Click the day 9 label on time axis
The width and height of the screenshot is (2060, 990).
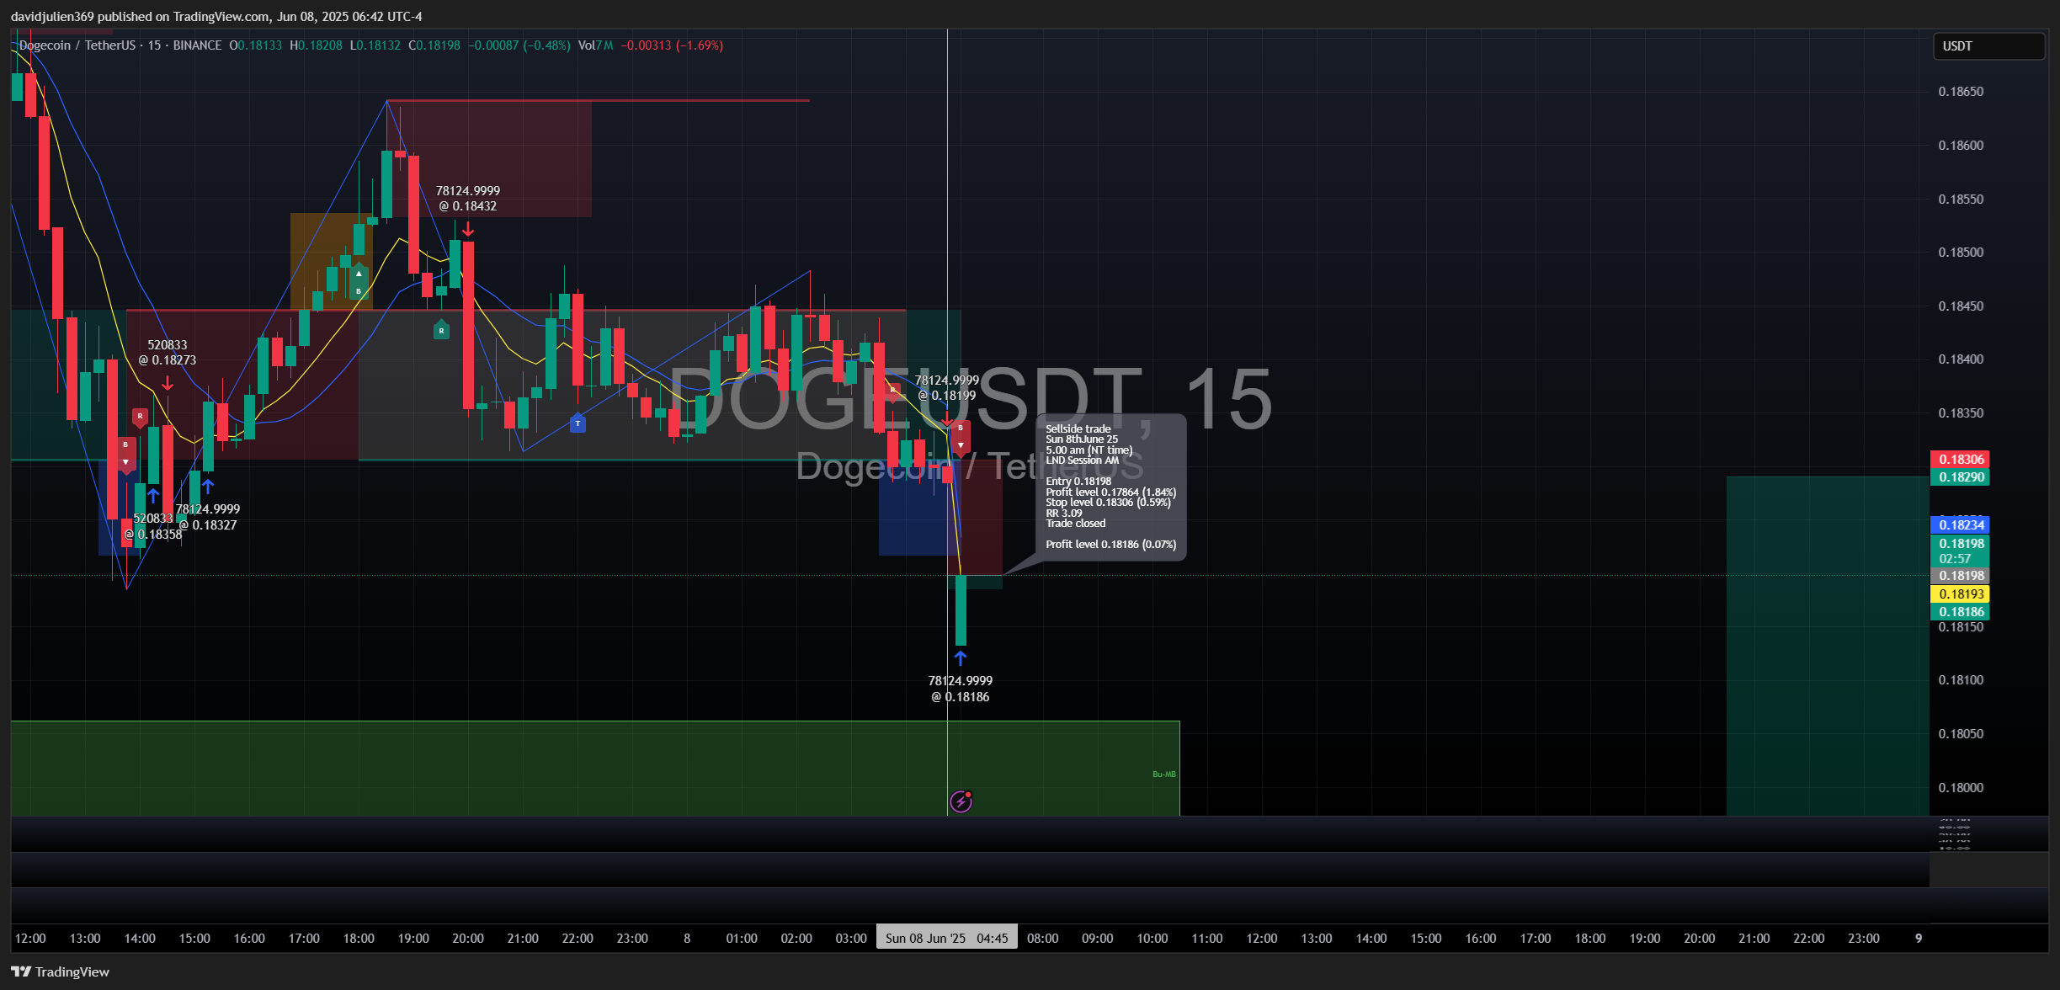click(1919, 938)
